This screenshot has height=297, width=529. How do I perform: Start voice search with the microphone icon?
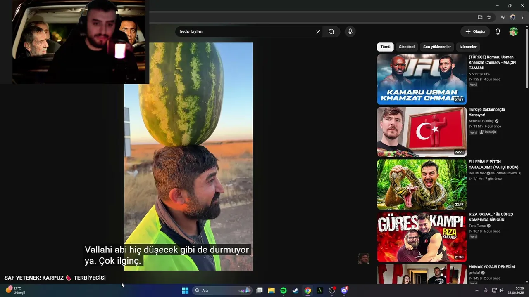[350, 32]
